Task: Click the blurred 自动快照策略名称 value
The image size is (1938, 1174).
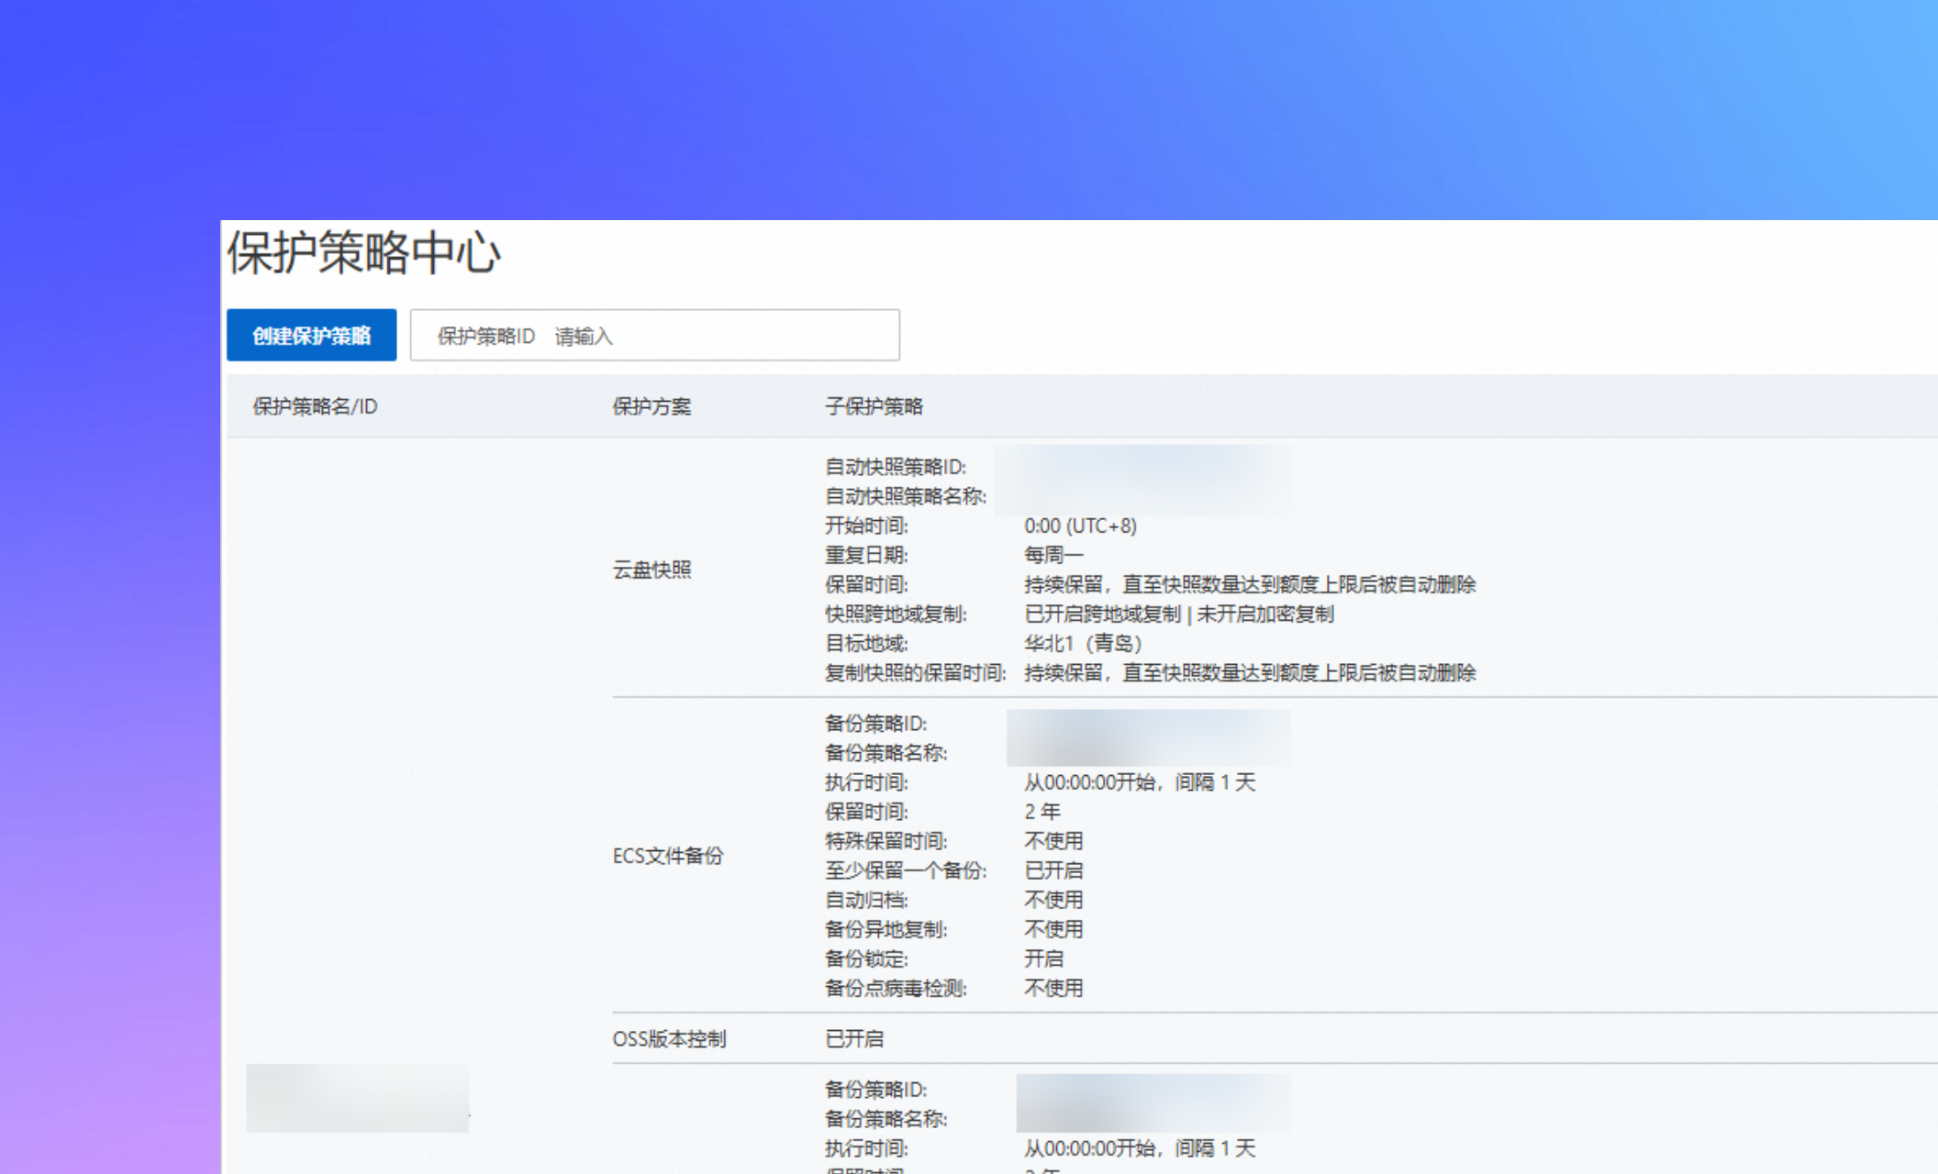Action: (1147, 497)
